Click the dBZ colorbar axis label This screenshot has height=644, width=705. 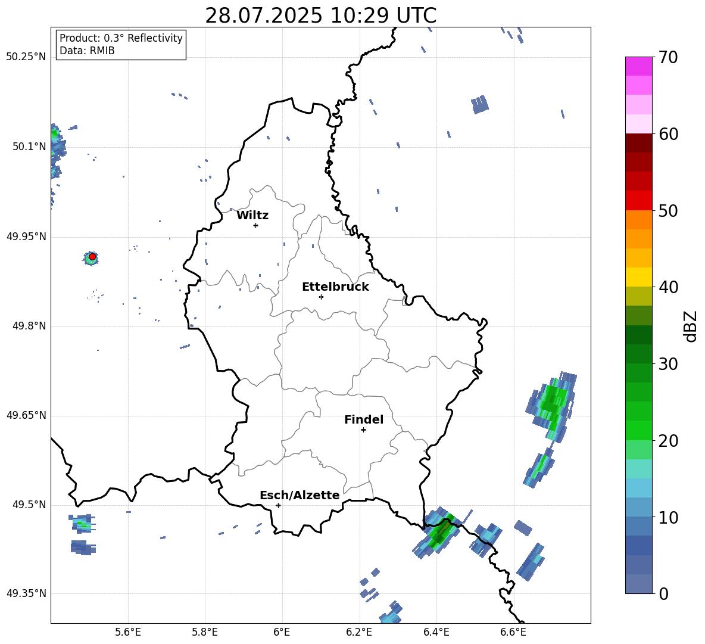pyautogui.click(x=691, y=326)
